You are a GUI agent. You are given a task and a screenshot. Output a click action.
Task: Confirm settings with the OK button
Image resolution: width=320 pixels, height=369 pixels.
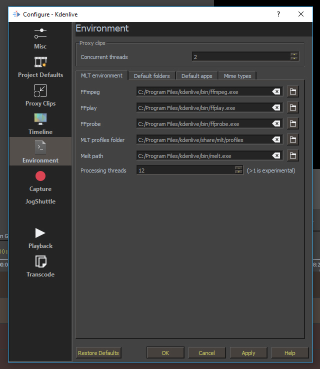click(165, 353)
